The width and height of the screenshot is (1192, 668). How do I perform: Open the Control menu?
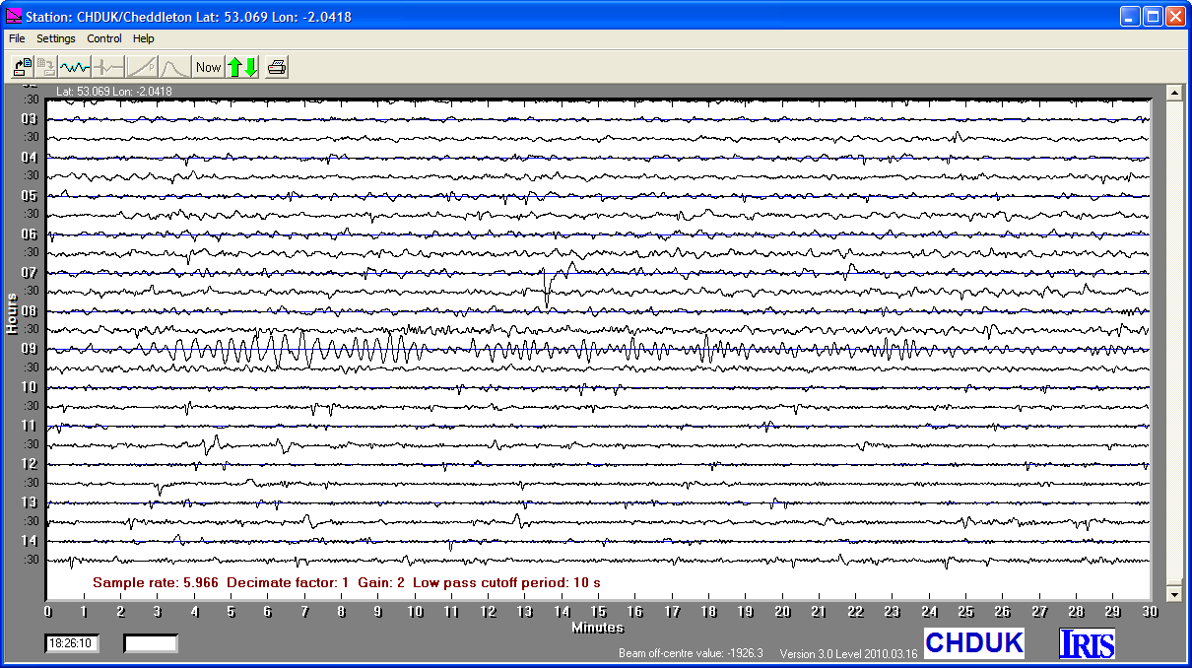click(104, 39)
